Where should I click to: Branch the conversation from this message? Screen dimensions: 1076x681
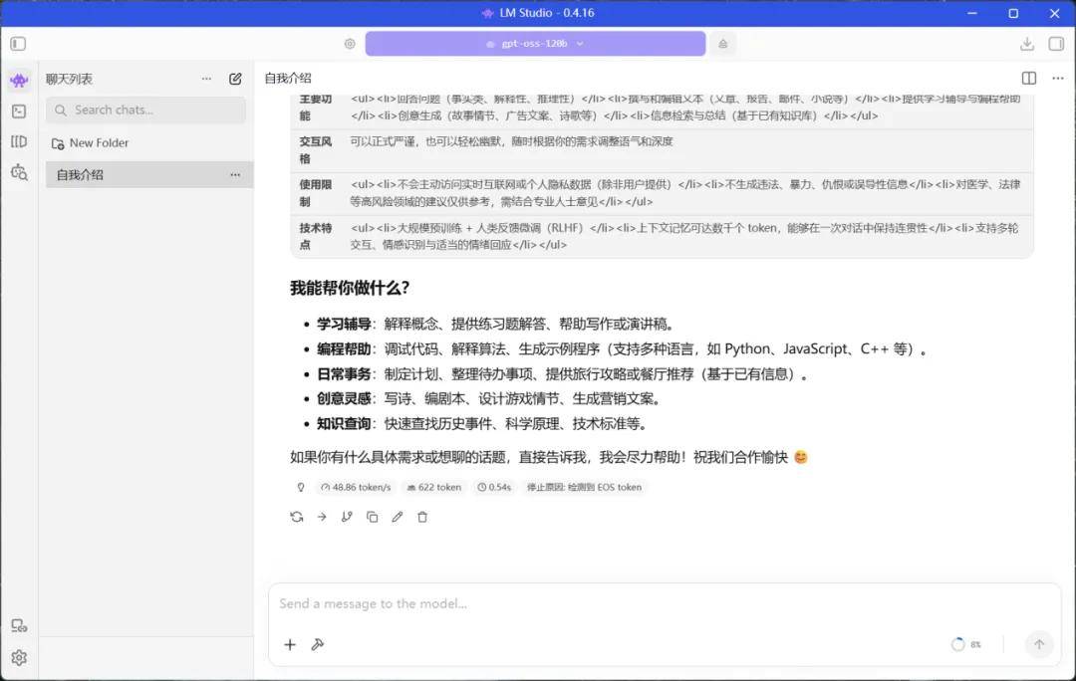click(x=347, y=517)
